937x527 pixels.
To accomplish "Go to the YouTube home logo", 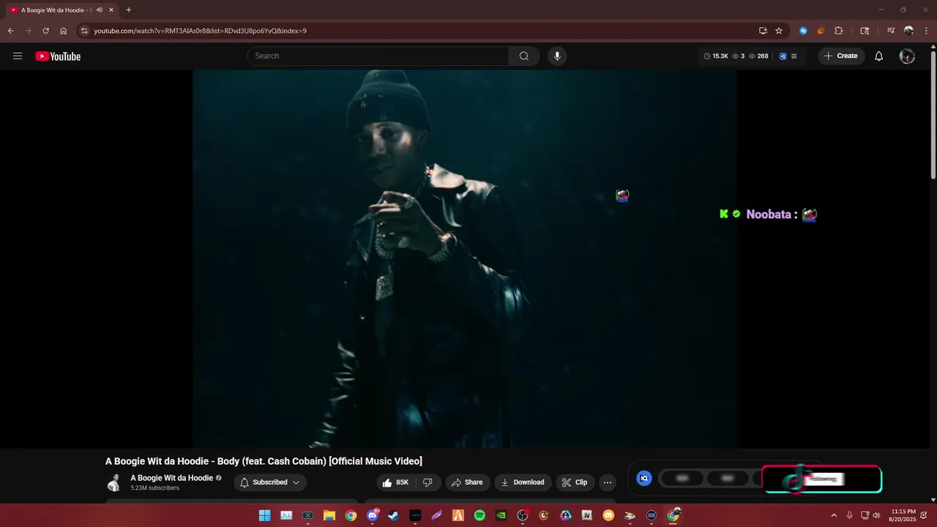I will pos(58,56).
